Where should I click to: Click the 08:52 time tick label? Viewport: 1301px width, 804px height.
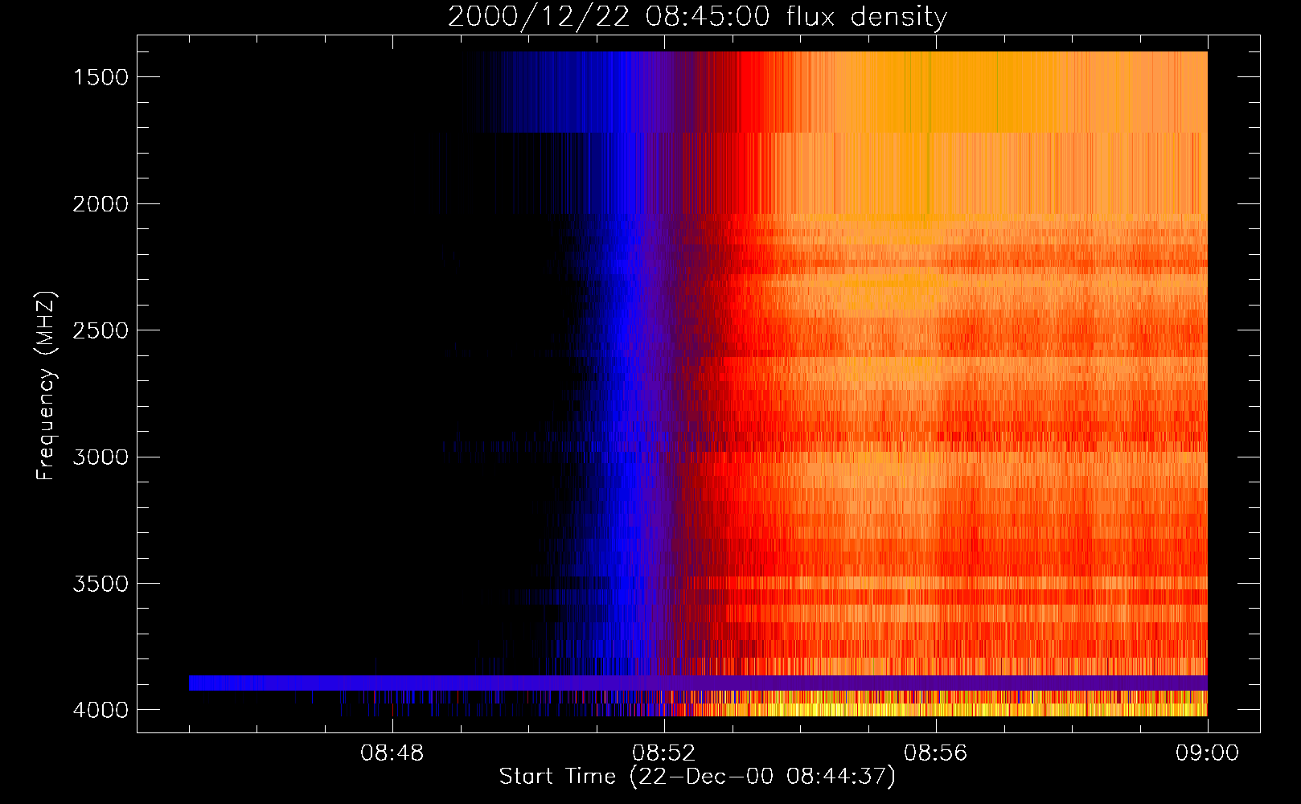tap(664, 753)
